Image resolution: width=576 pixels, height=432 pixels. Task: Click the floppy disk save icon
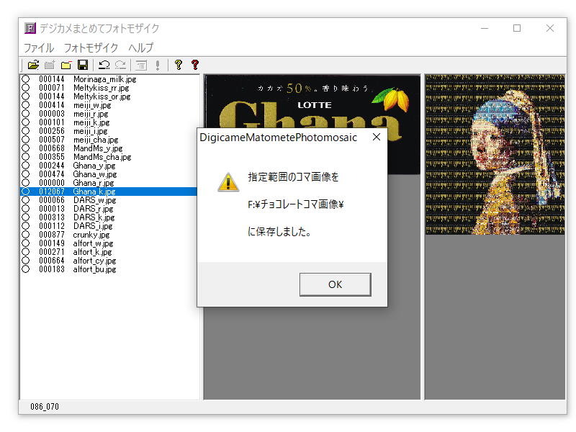click(83, 65)
